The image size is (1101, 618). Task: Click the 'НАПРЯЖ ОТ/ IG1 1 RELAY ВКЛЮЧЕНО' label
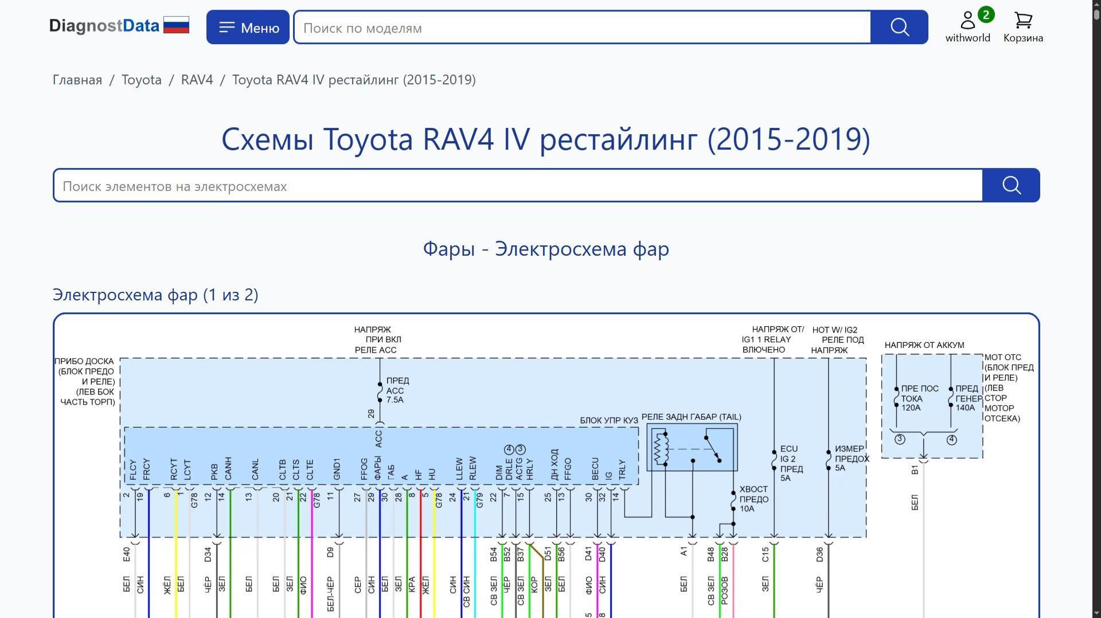pyautogui.click(x=773, y=339)
